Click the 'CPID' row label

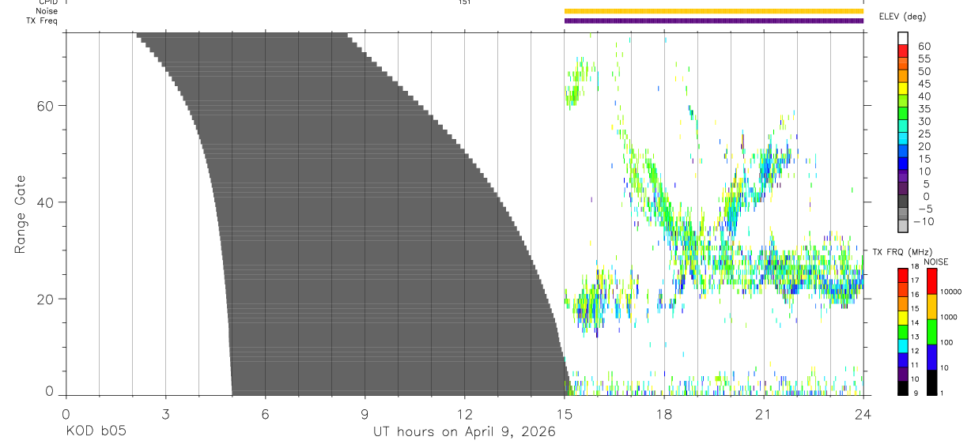(x=47, y=2)
